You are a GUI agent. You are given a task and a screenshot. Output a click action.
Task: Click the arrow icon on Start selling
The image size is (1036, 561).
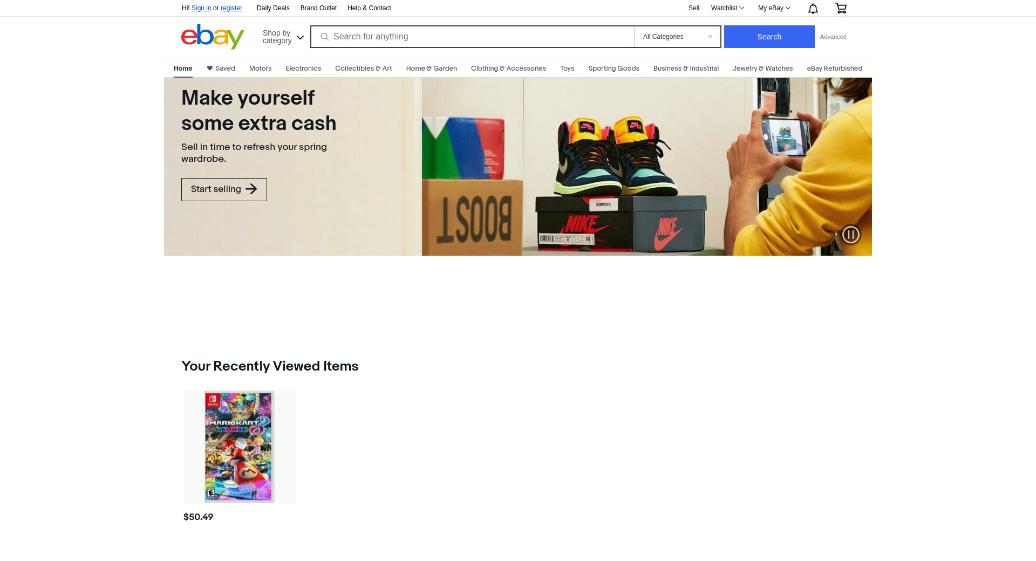click(251, 189)
